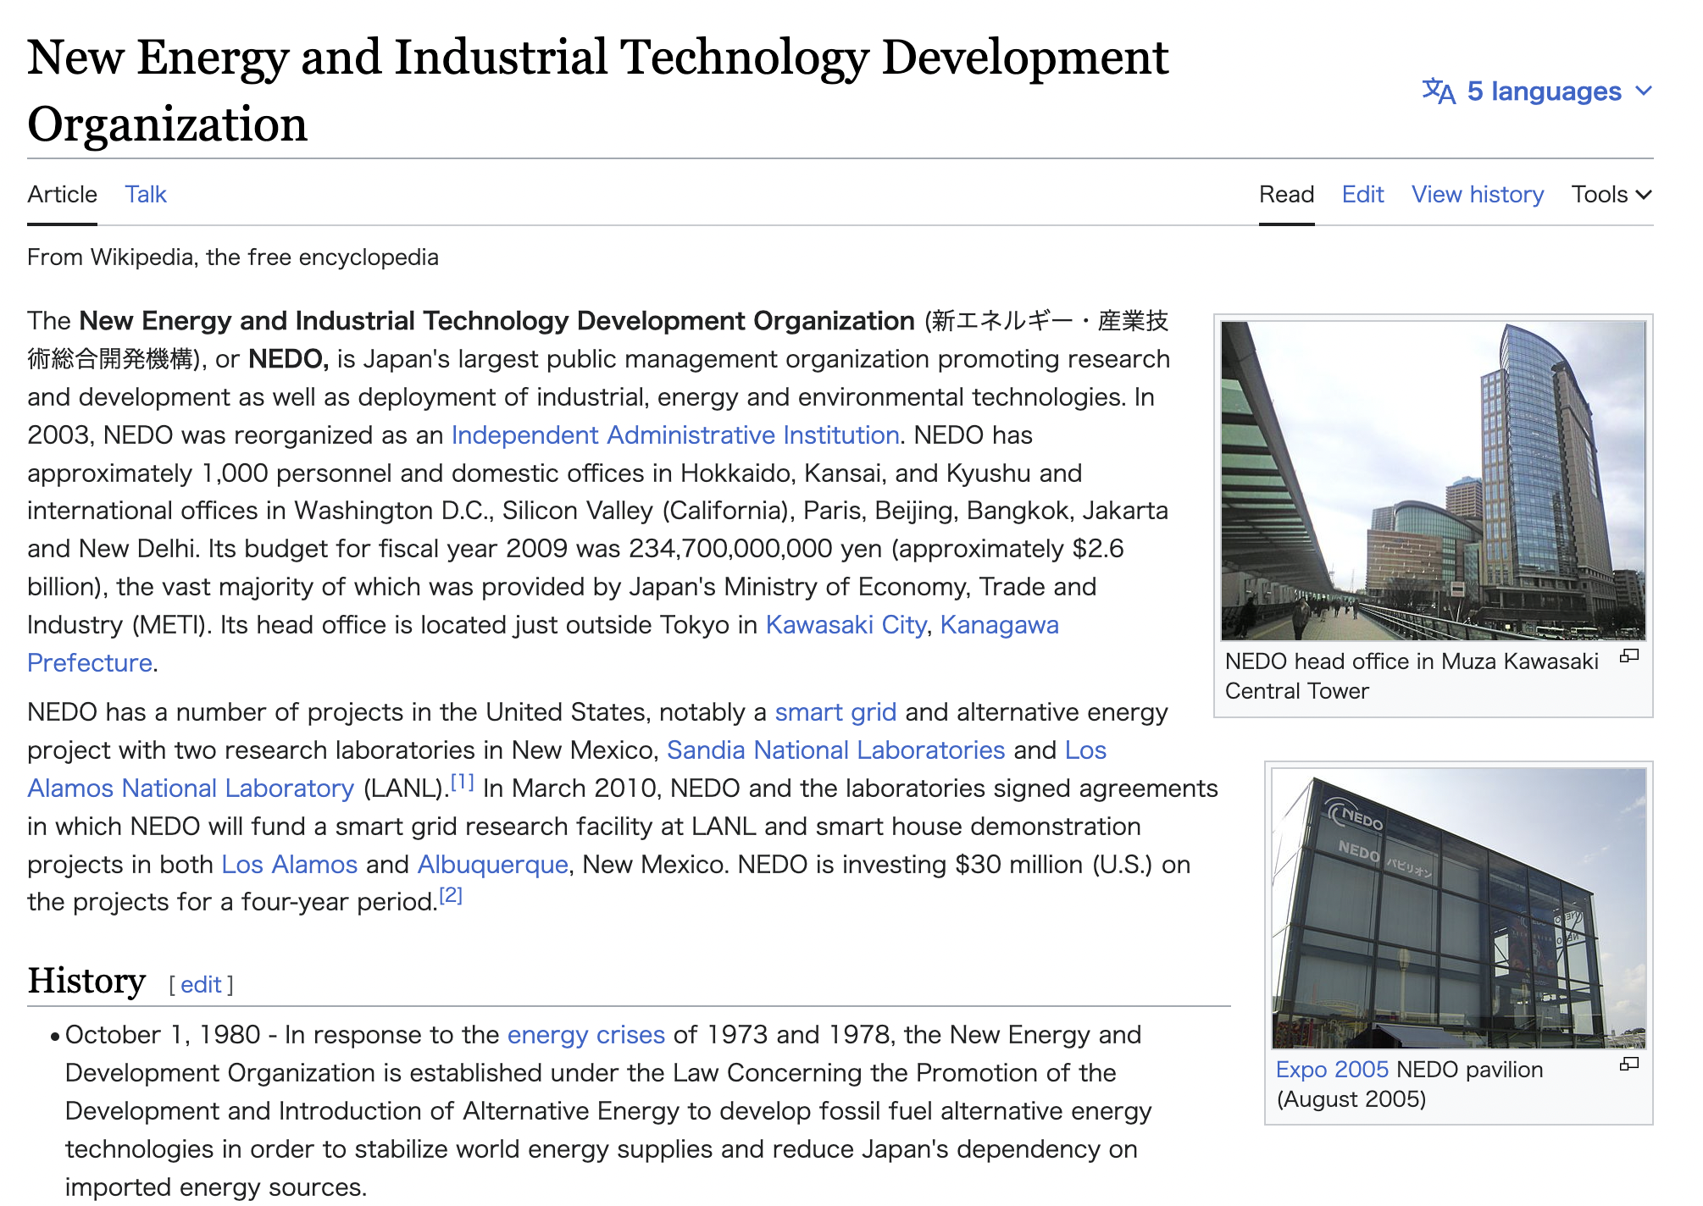Select the Read tab

tap(1286, 195)
